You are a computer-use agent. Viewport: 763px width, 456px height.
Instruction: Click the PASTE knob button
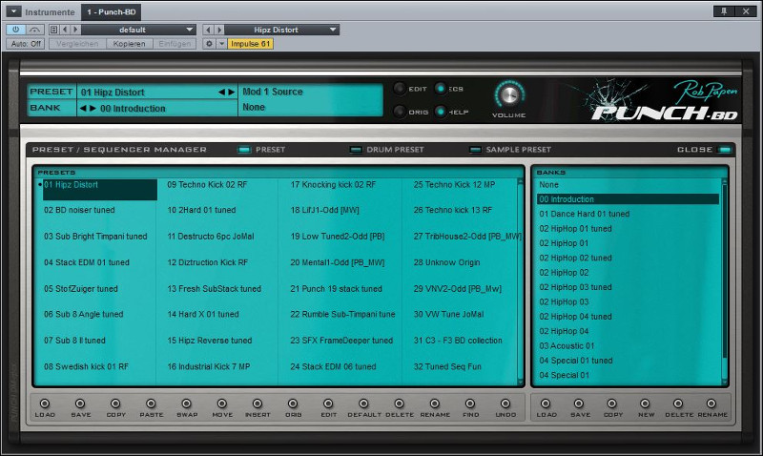point(152,404)
